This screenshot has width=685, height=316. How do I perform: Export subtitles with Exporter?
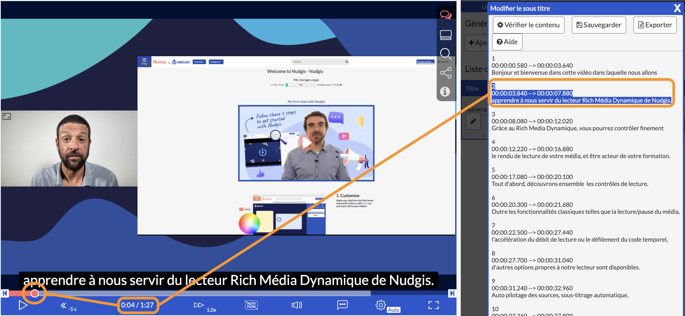coord(655,25)
